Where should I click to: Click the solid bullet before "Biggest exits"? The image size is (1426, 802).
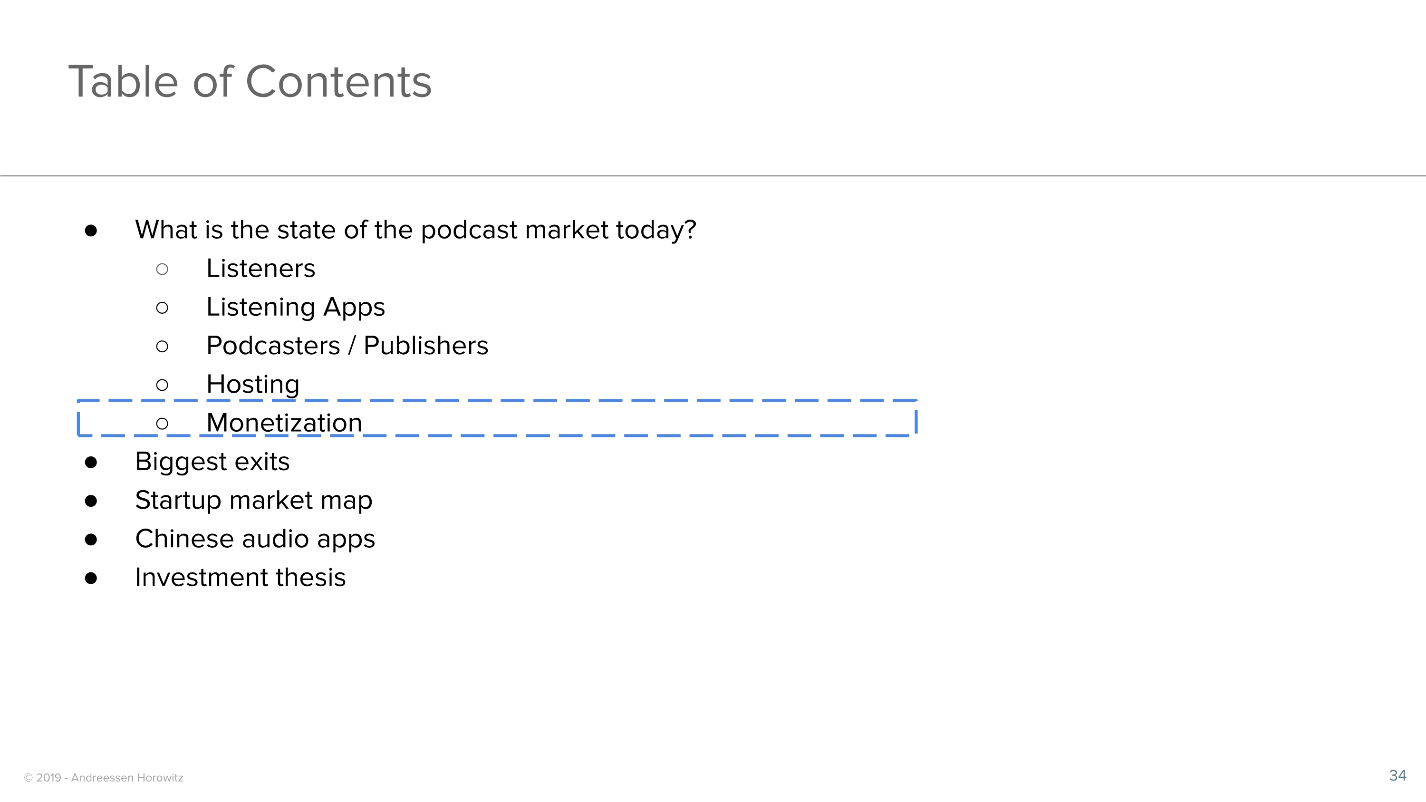point(91,463)
